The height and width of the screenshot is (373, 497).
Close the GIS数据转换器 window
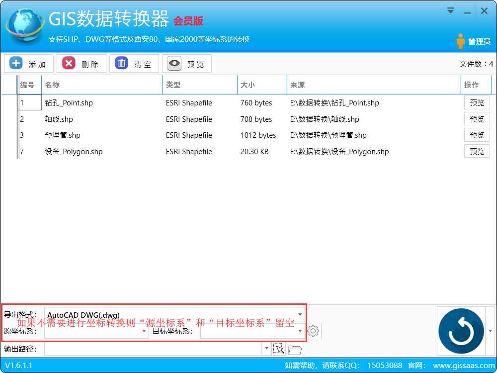[x=484, y=11]
